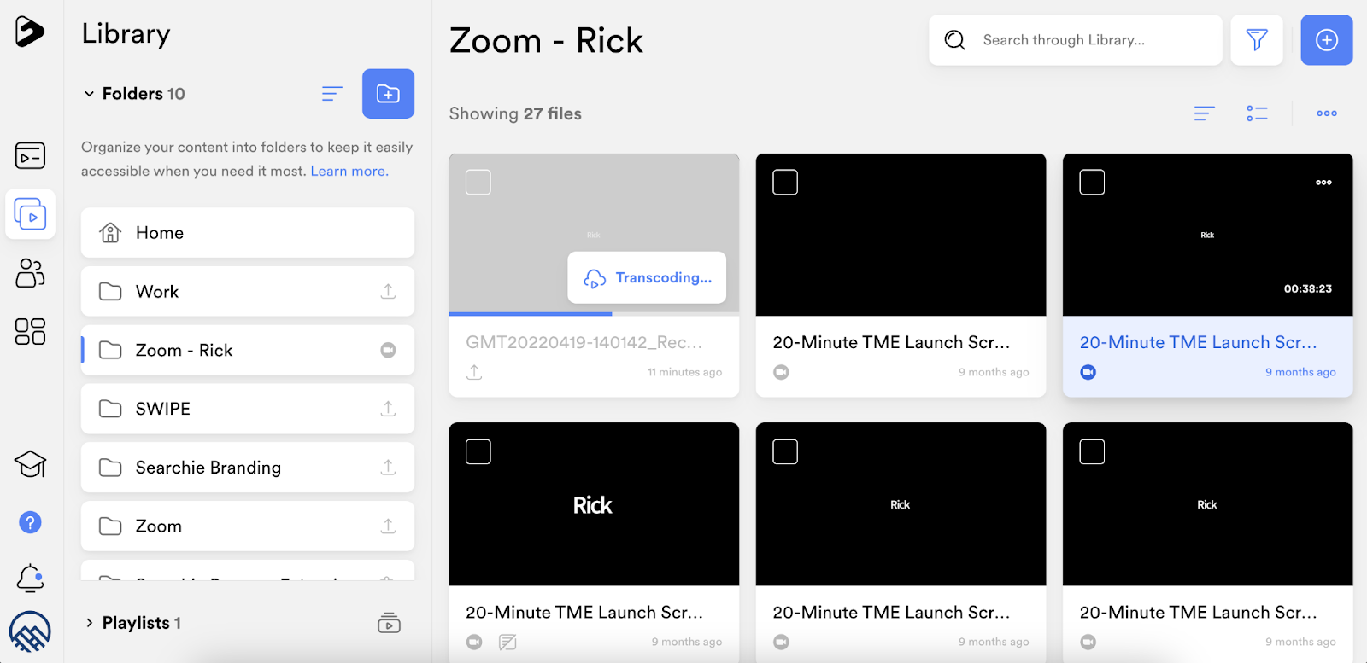Click the upload icon on the SWIPE folder
The width and height of the screenshot is (1367, 663).
[x=388, y=409]
